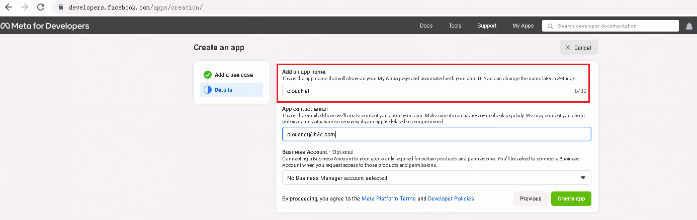Click the browser forward arrow
Screen dimensions: 697x220
click(25, 8)
